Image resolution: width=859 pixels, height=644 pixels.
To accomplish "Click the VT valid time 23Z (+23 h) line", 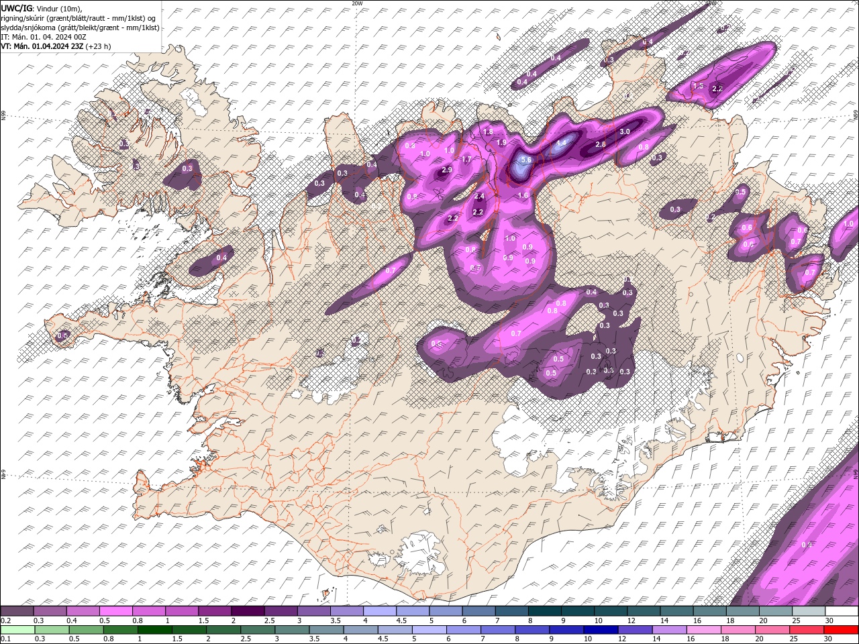I will 56,46.
